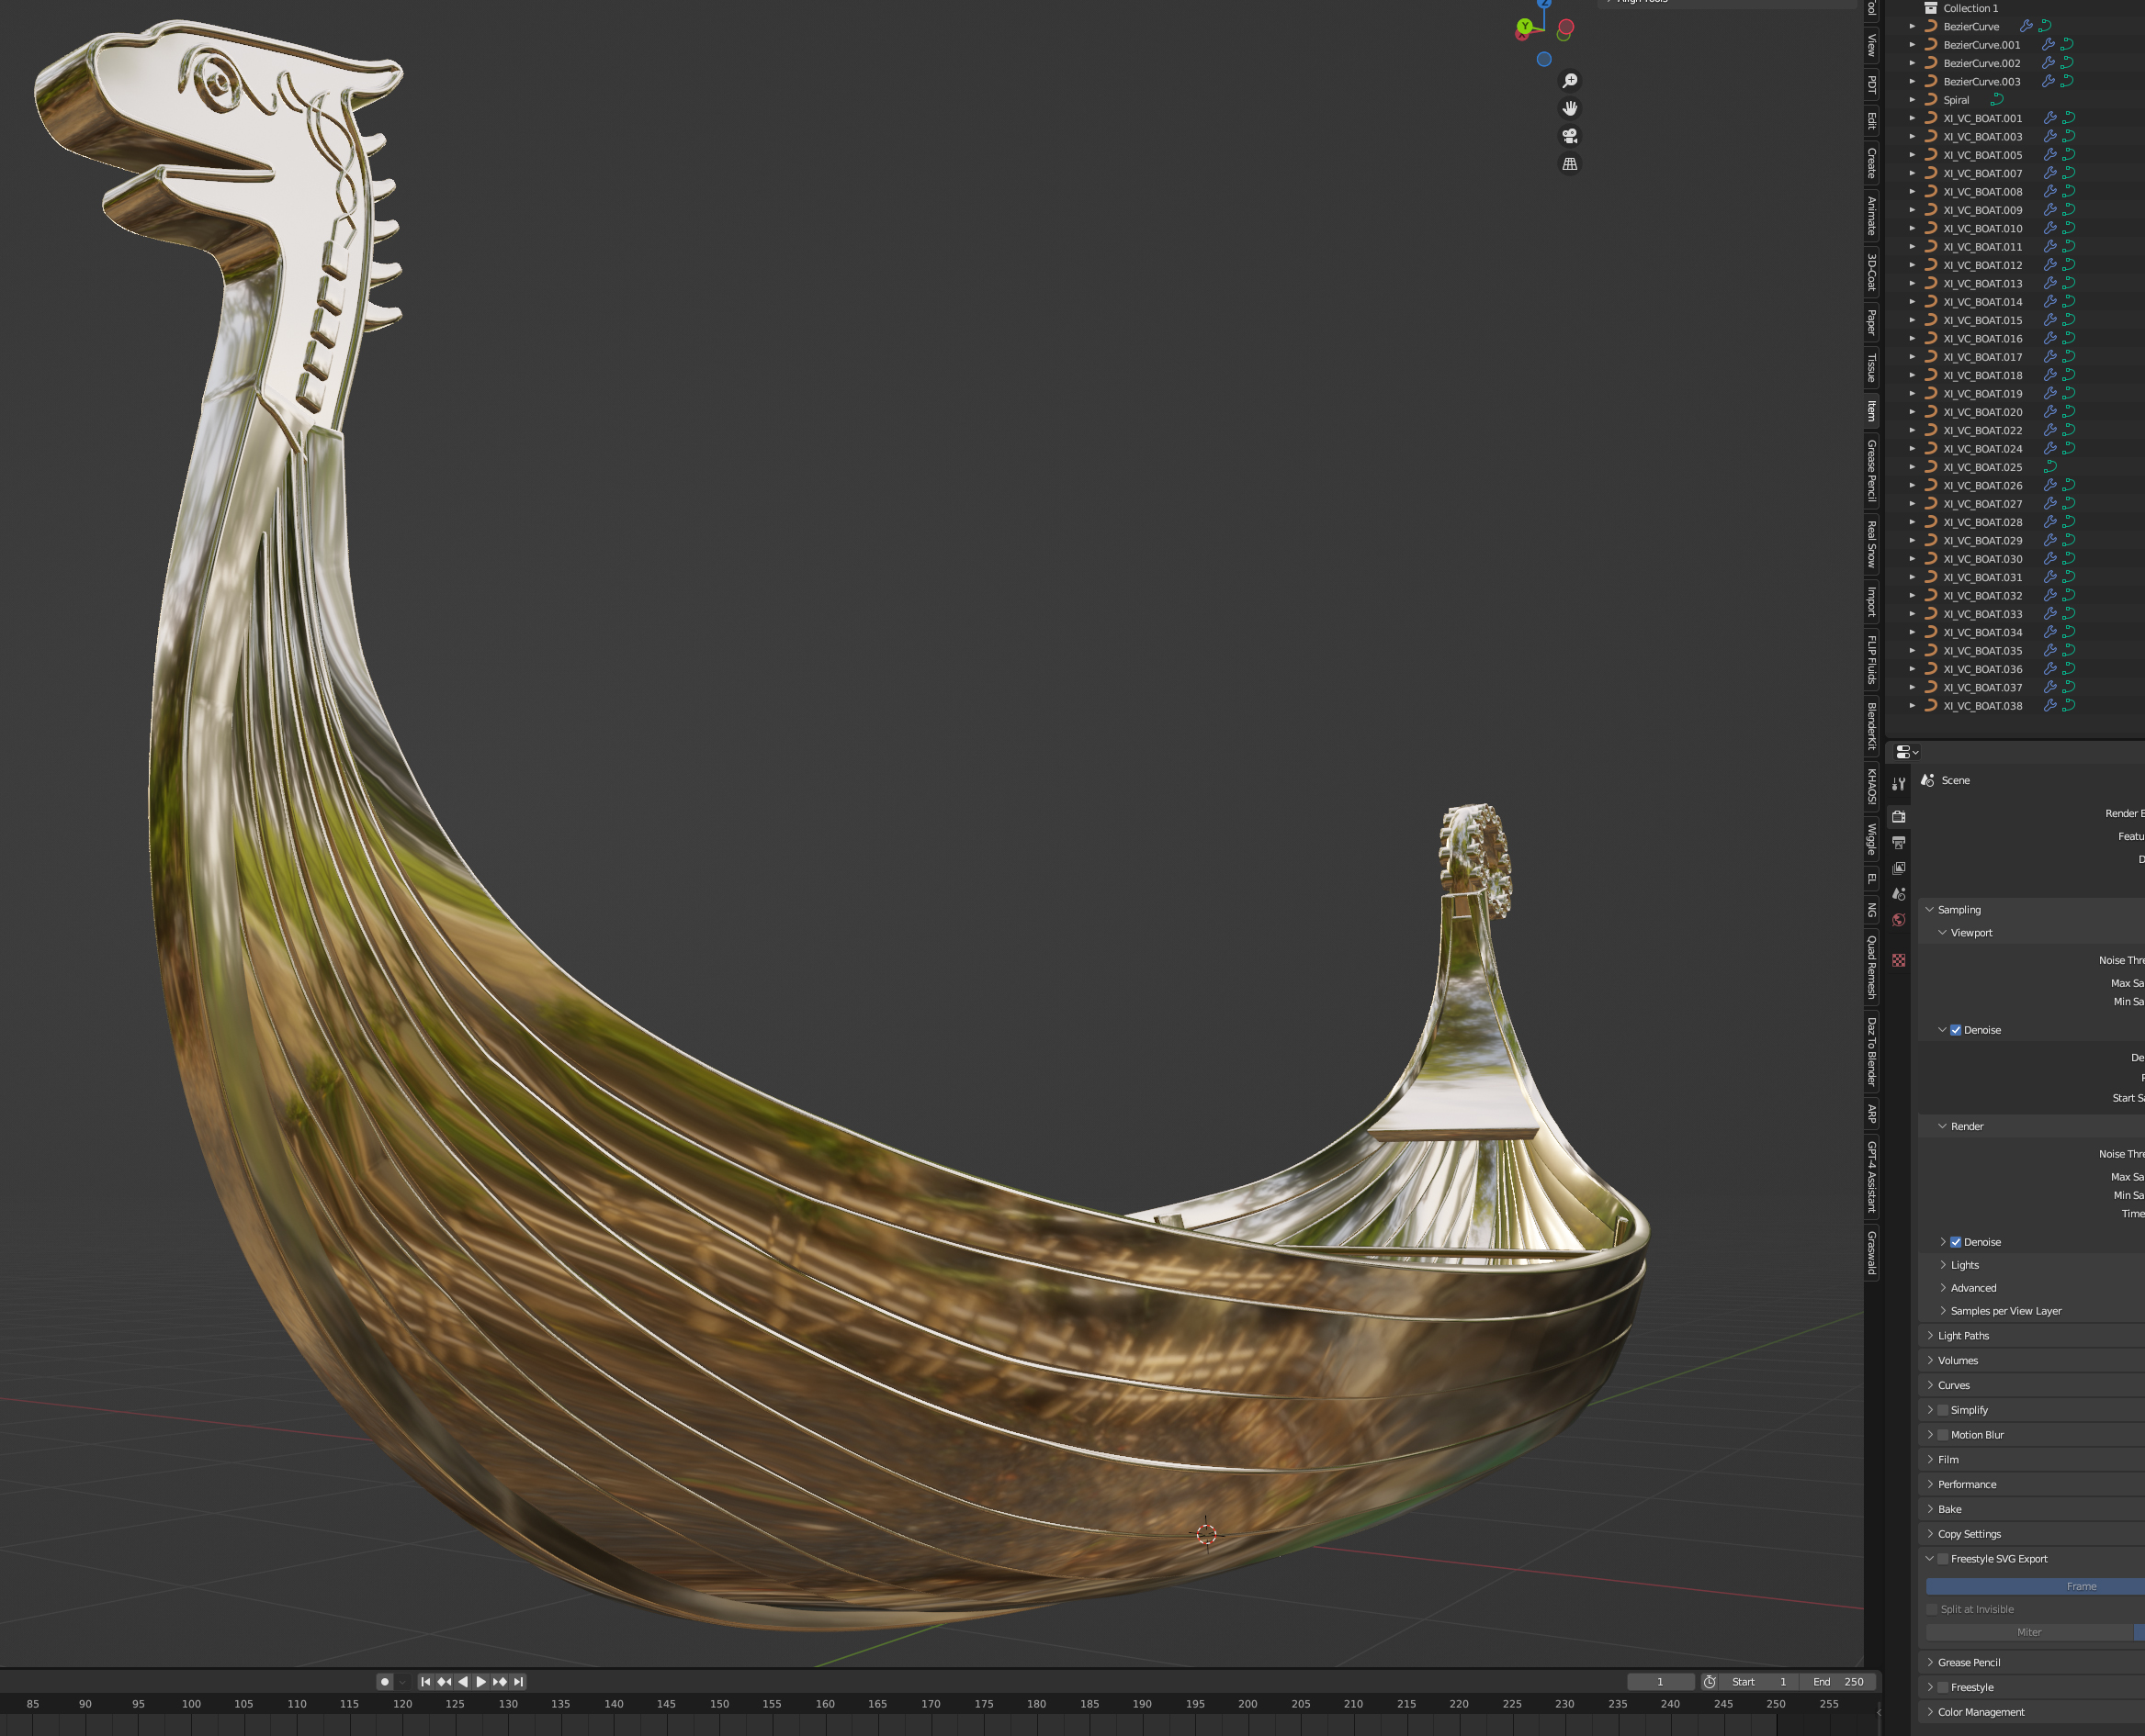Open the World properties tab icon

[x=1898, y=920]
